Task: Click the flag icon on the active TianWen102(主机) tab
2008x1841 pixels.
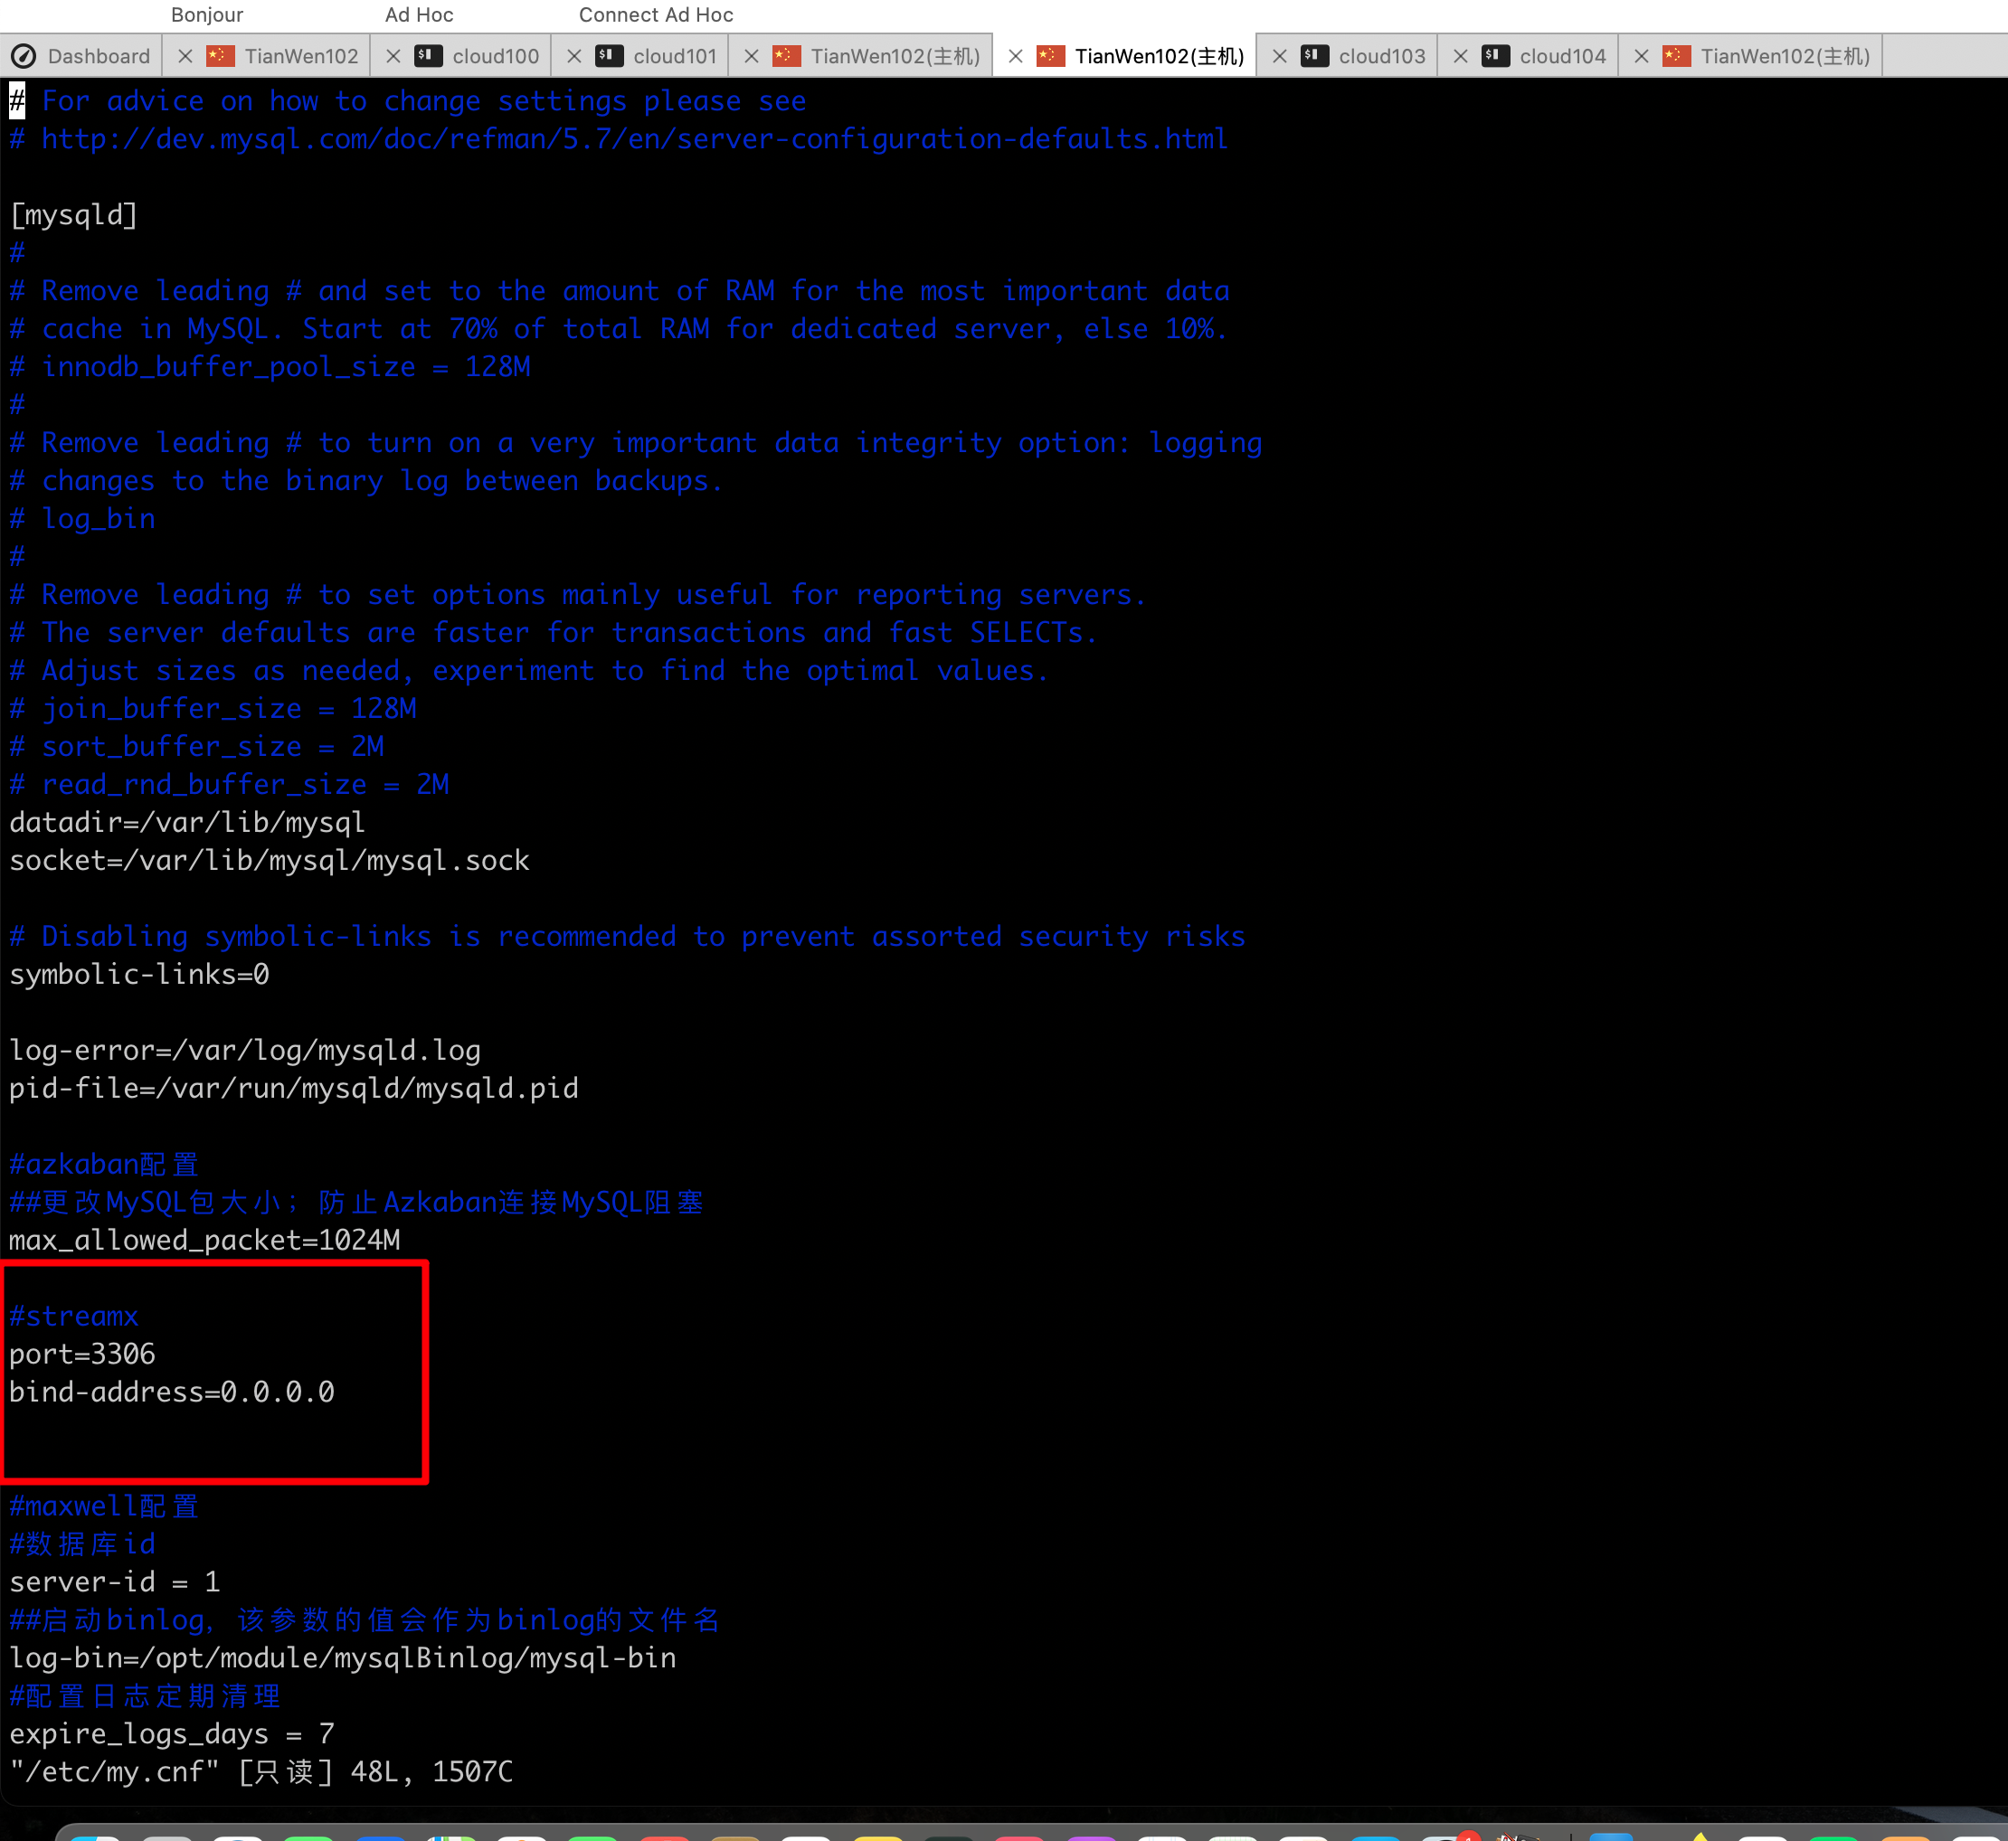Action: coord(1050,56)
